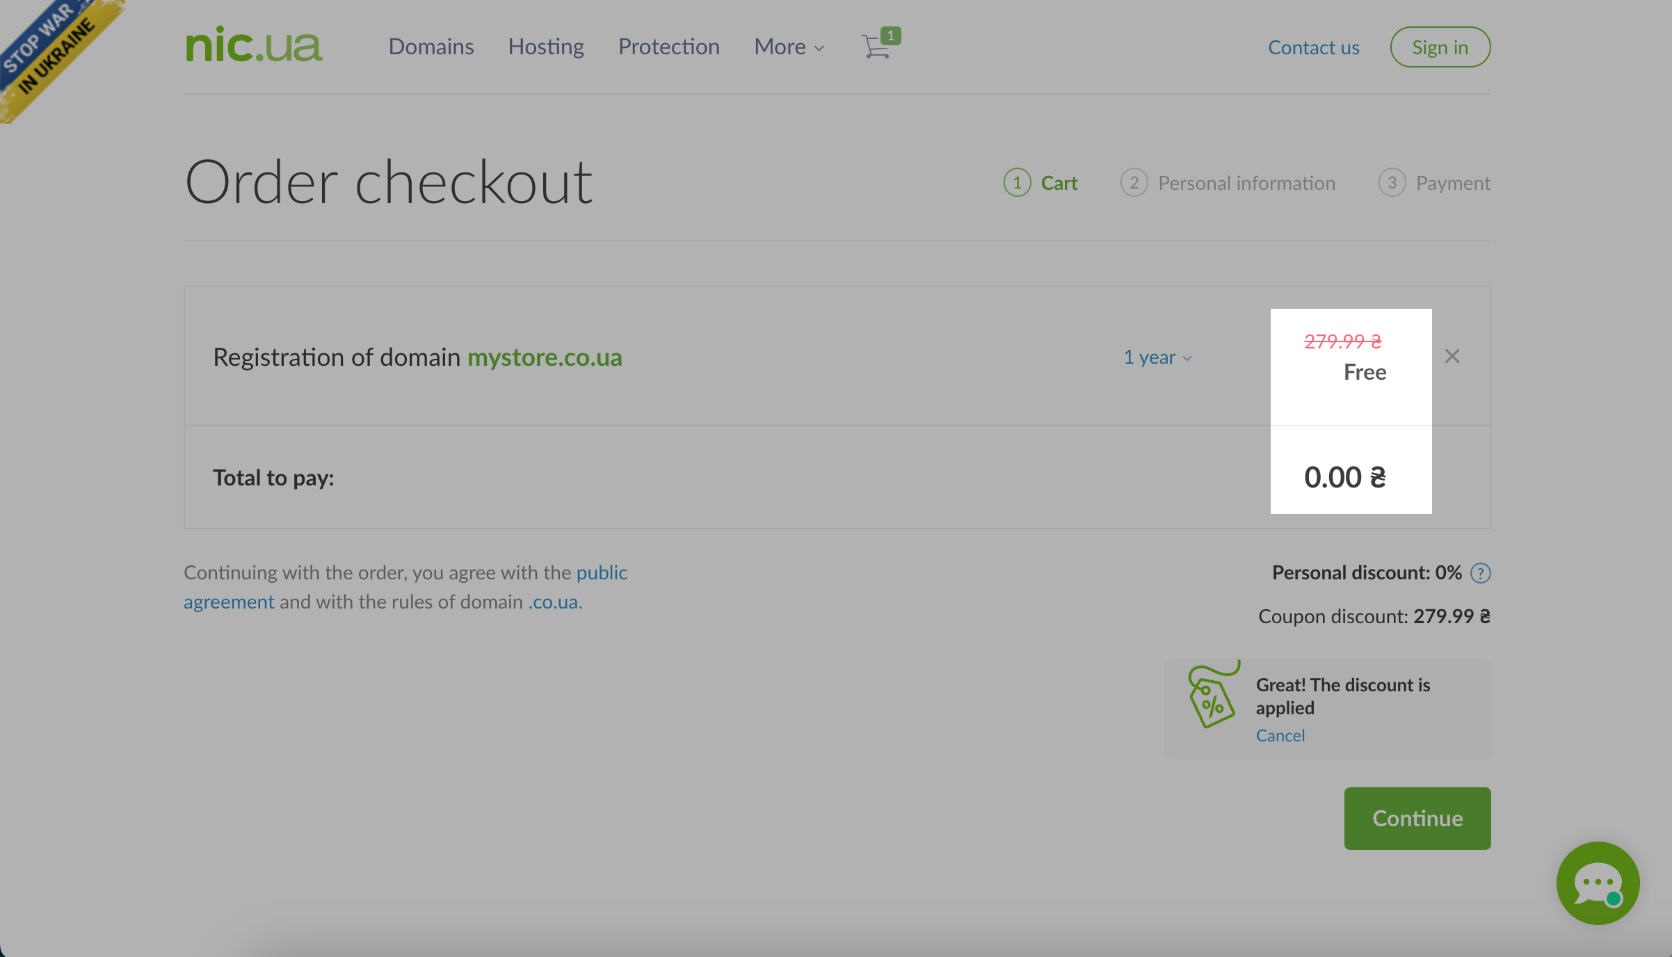Viewport: 1672px width, 957px height.
Task: Click the personal discount help icon
Action: 1481,573
